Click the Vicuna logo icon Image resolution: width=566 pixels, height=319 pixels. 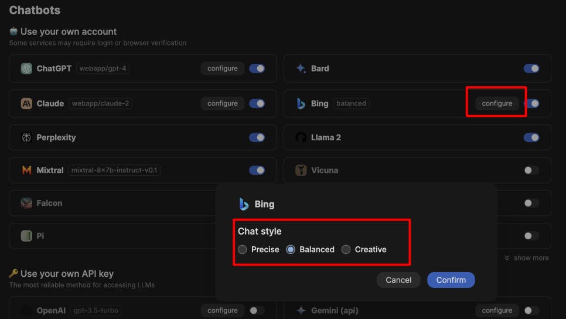click(301, 170)
